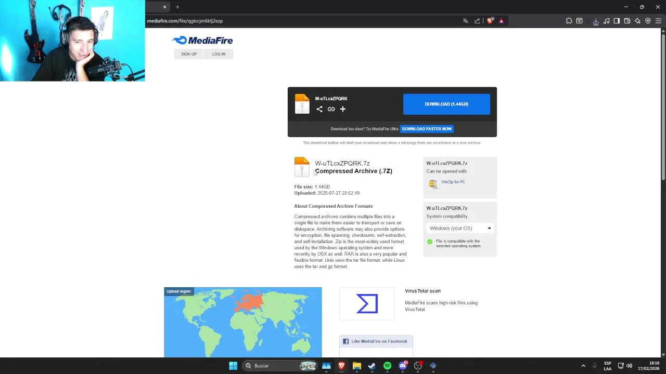Open the browser hamburger menu
This screenshot has width=666, height=374.
[658, 21]
